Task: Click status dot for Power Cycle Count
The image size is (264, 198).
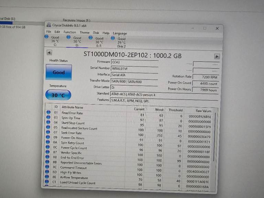Action: [x=48, y=147]
